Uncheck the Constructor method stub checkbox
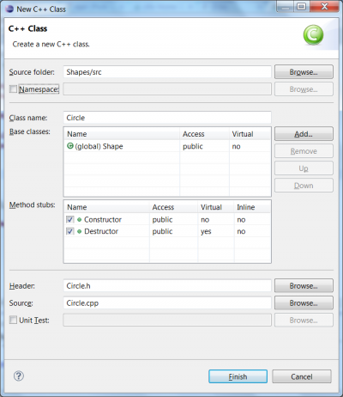Screen dimensions: 343x397 click(70, 220)
